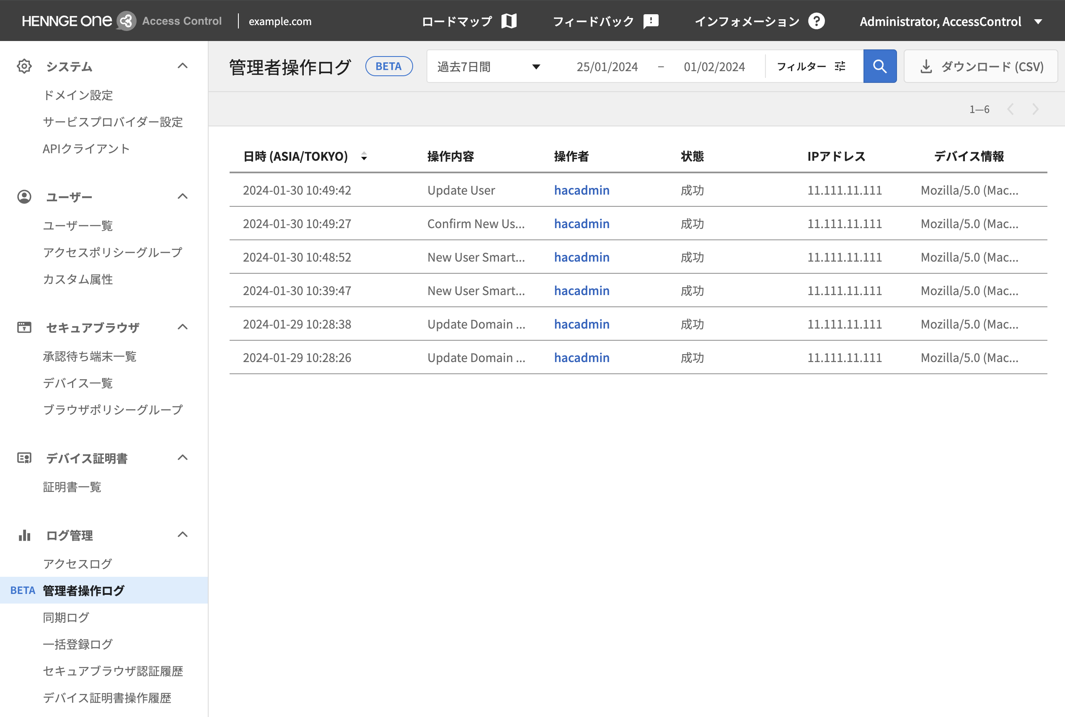Go to next page of results
1065x717 pixels.
(x=1036, y=109)
